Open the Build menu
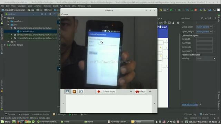 55,6
